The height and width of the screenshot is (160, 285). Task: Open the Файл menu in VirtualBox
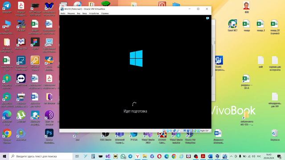[x=63, y=13]
